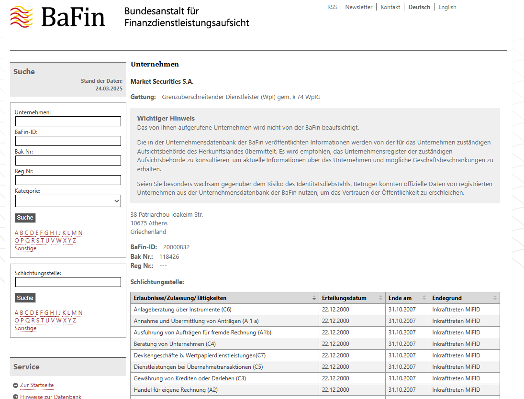Click Suche button under Schlichtungsstelle
524x399 pixels.
coord(25,298)
